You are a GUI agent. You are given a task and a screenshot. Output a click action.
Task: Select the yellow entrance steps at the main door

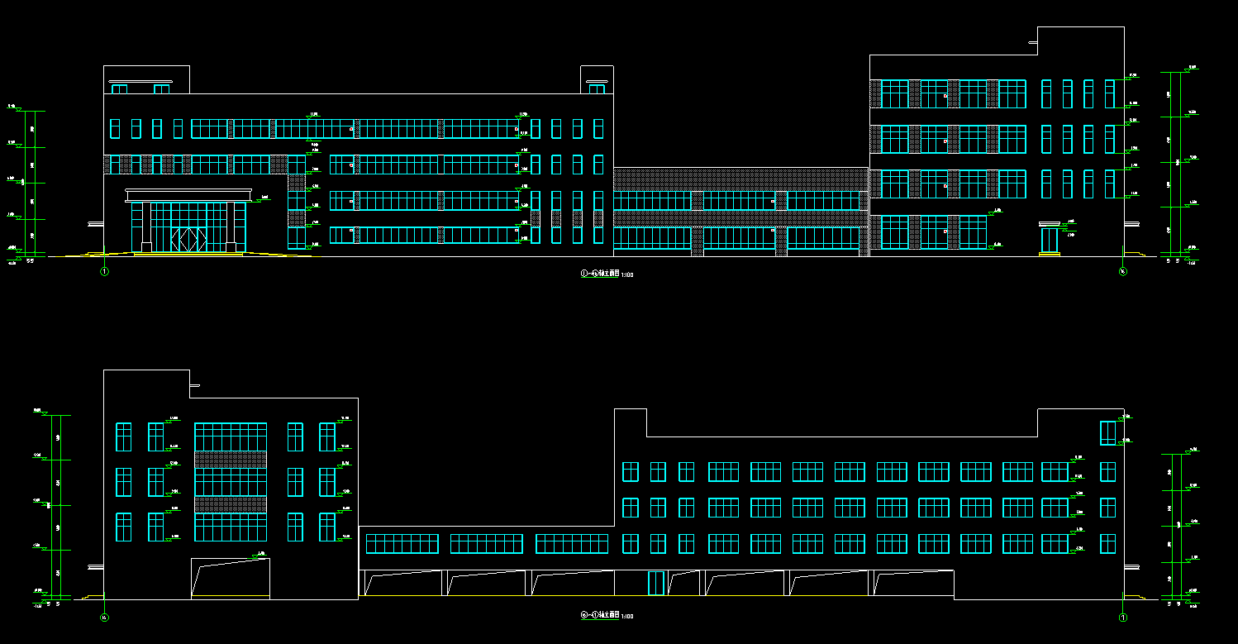click(188, 255)
